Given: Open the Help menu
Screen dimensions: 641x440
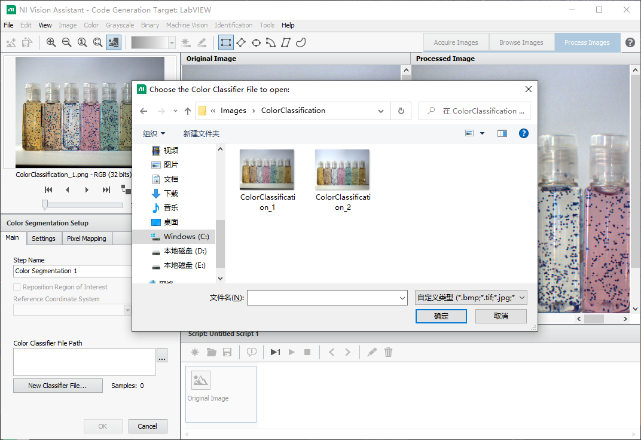Looking at the screenshot, I should coord(288,25).
